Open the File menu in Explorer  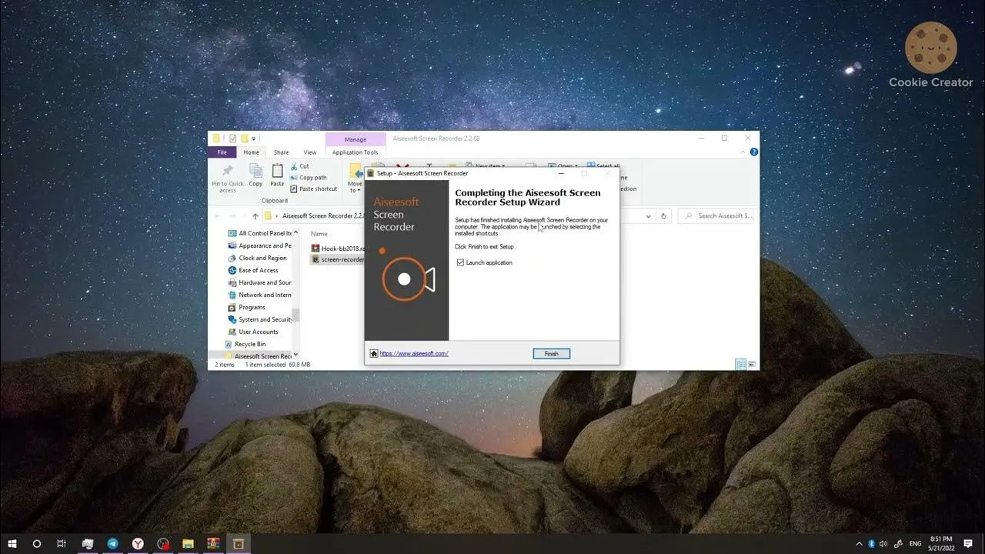pyautogui.click(x=221, y=152)
